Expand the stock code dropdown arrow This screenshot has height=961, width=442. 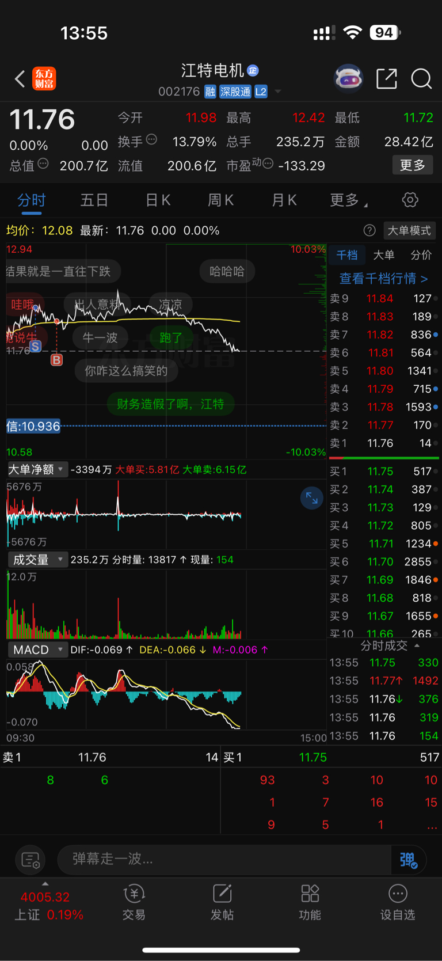point(278,92)
